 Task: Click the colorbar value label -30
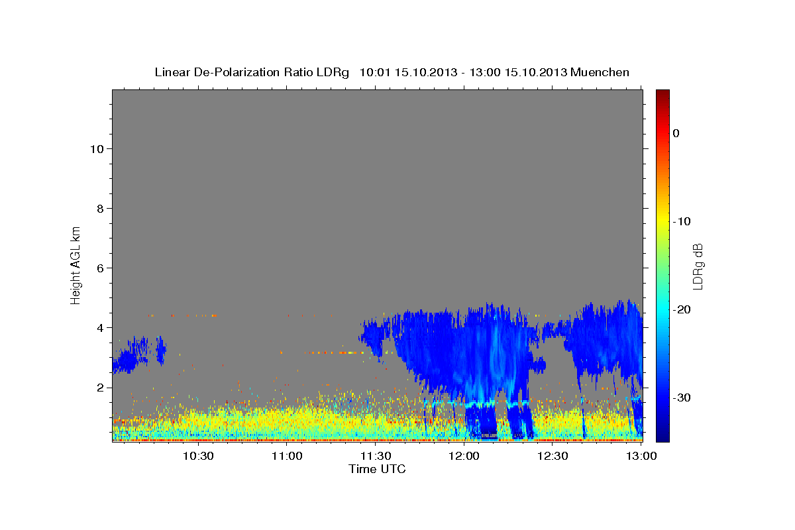click(683, 397)
